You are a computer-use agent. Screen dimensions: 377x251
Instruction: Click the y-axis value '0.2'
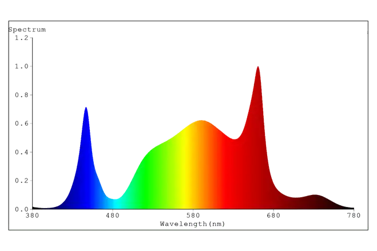coord(22,181)
